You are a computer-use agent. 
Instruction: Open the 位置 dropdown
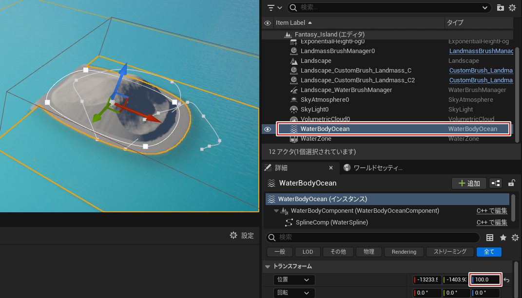[x=294, y=280]
